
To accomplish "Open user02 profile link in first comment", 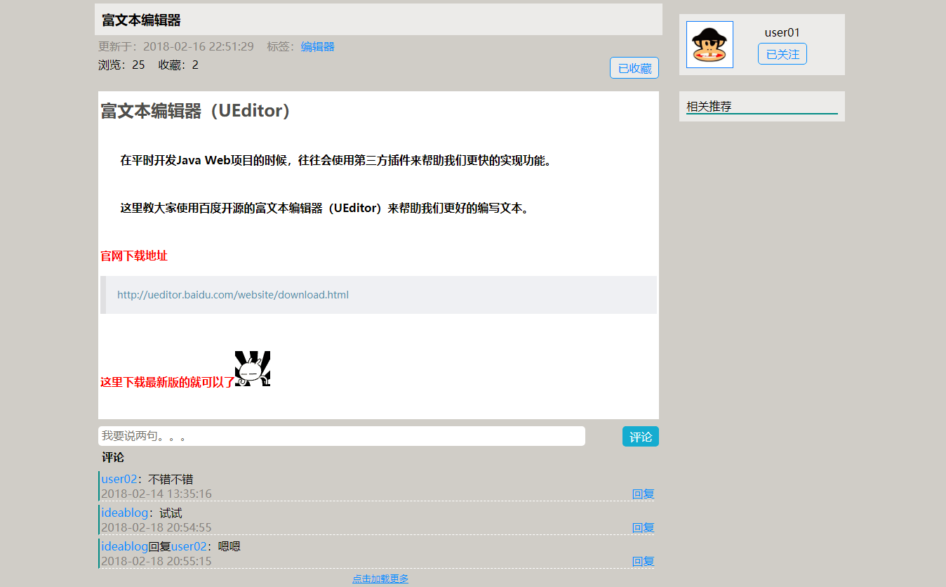I will click(x=119, y=480).
